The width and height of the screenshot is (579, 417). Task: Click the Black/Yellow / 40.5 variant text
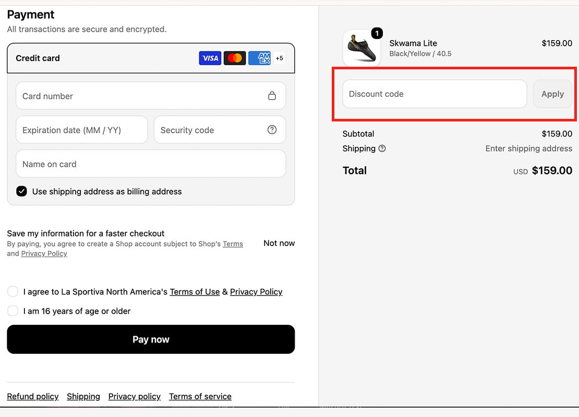point(420,54)
